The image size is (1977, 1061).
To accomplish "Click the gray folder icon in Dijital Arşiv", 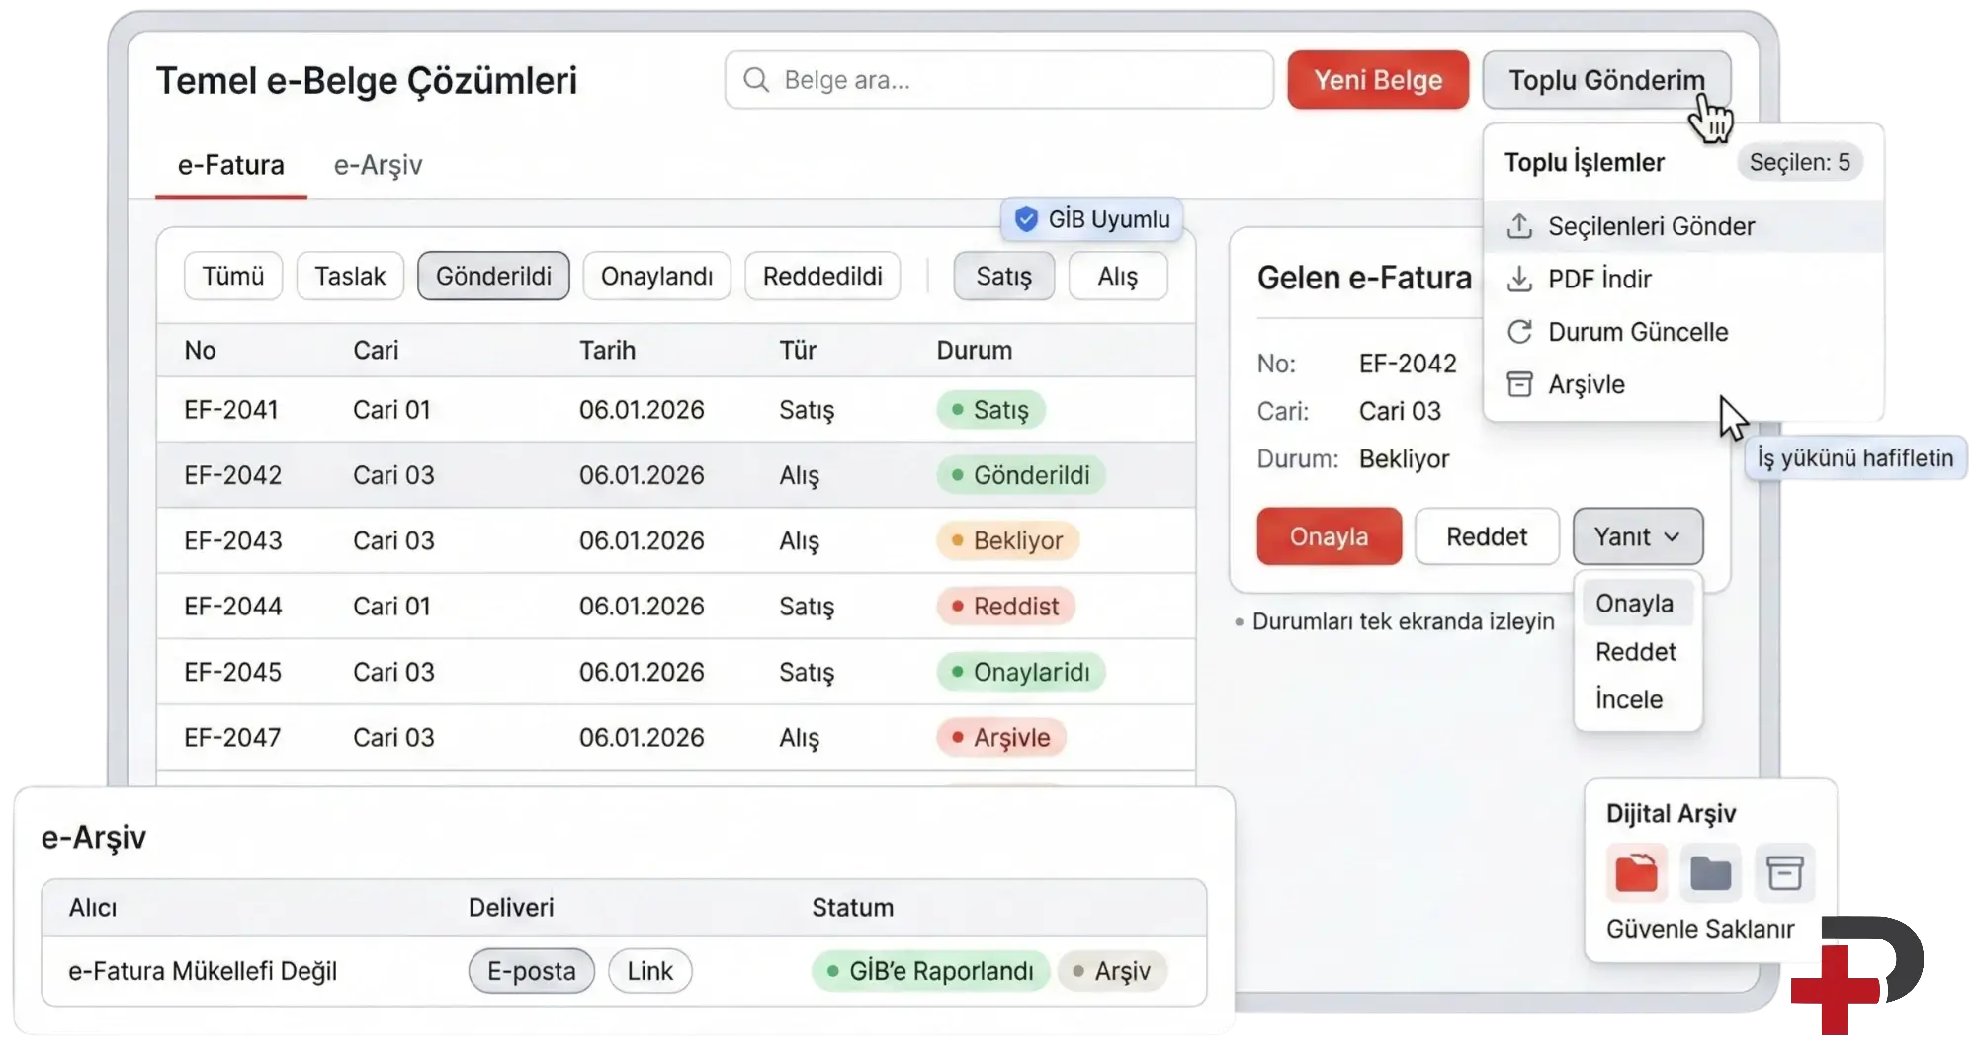I will [x=1710, y=873].
